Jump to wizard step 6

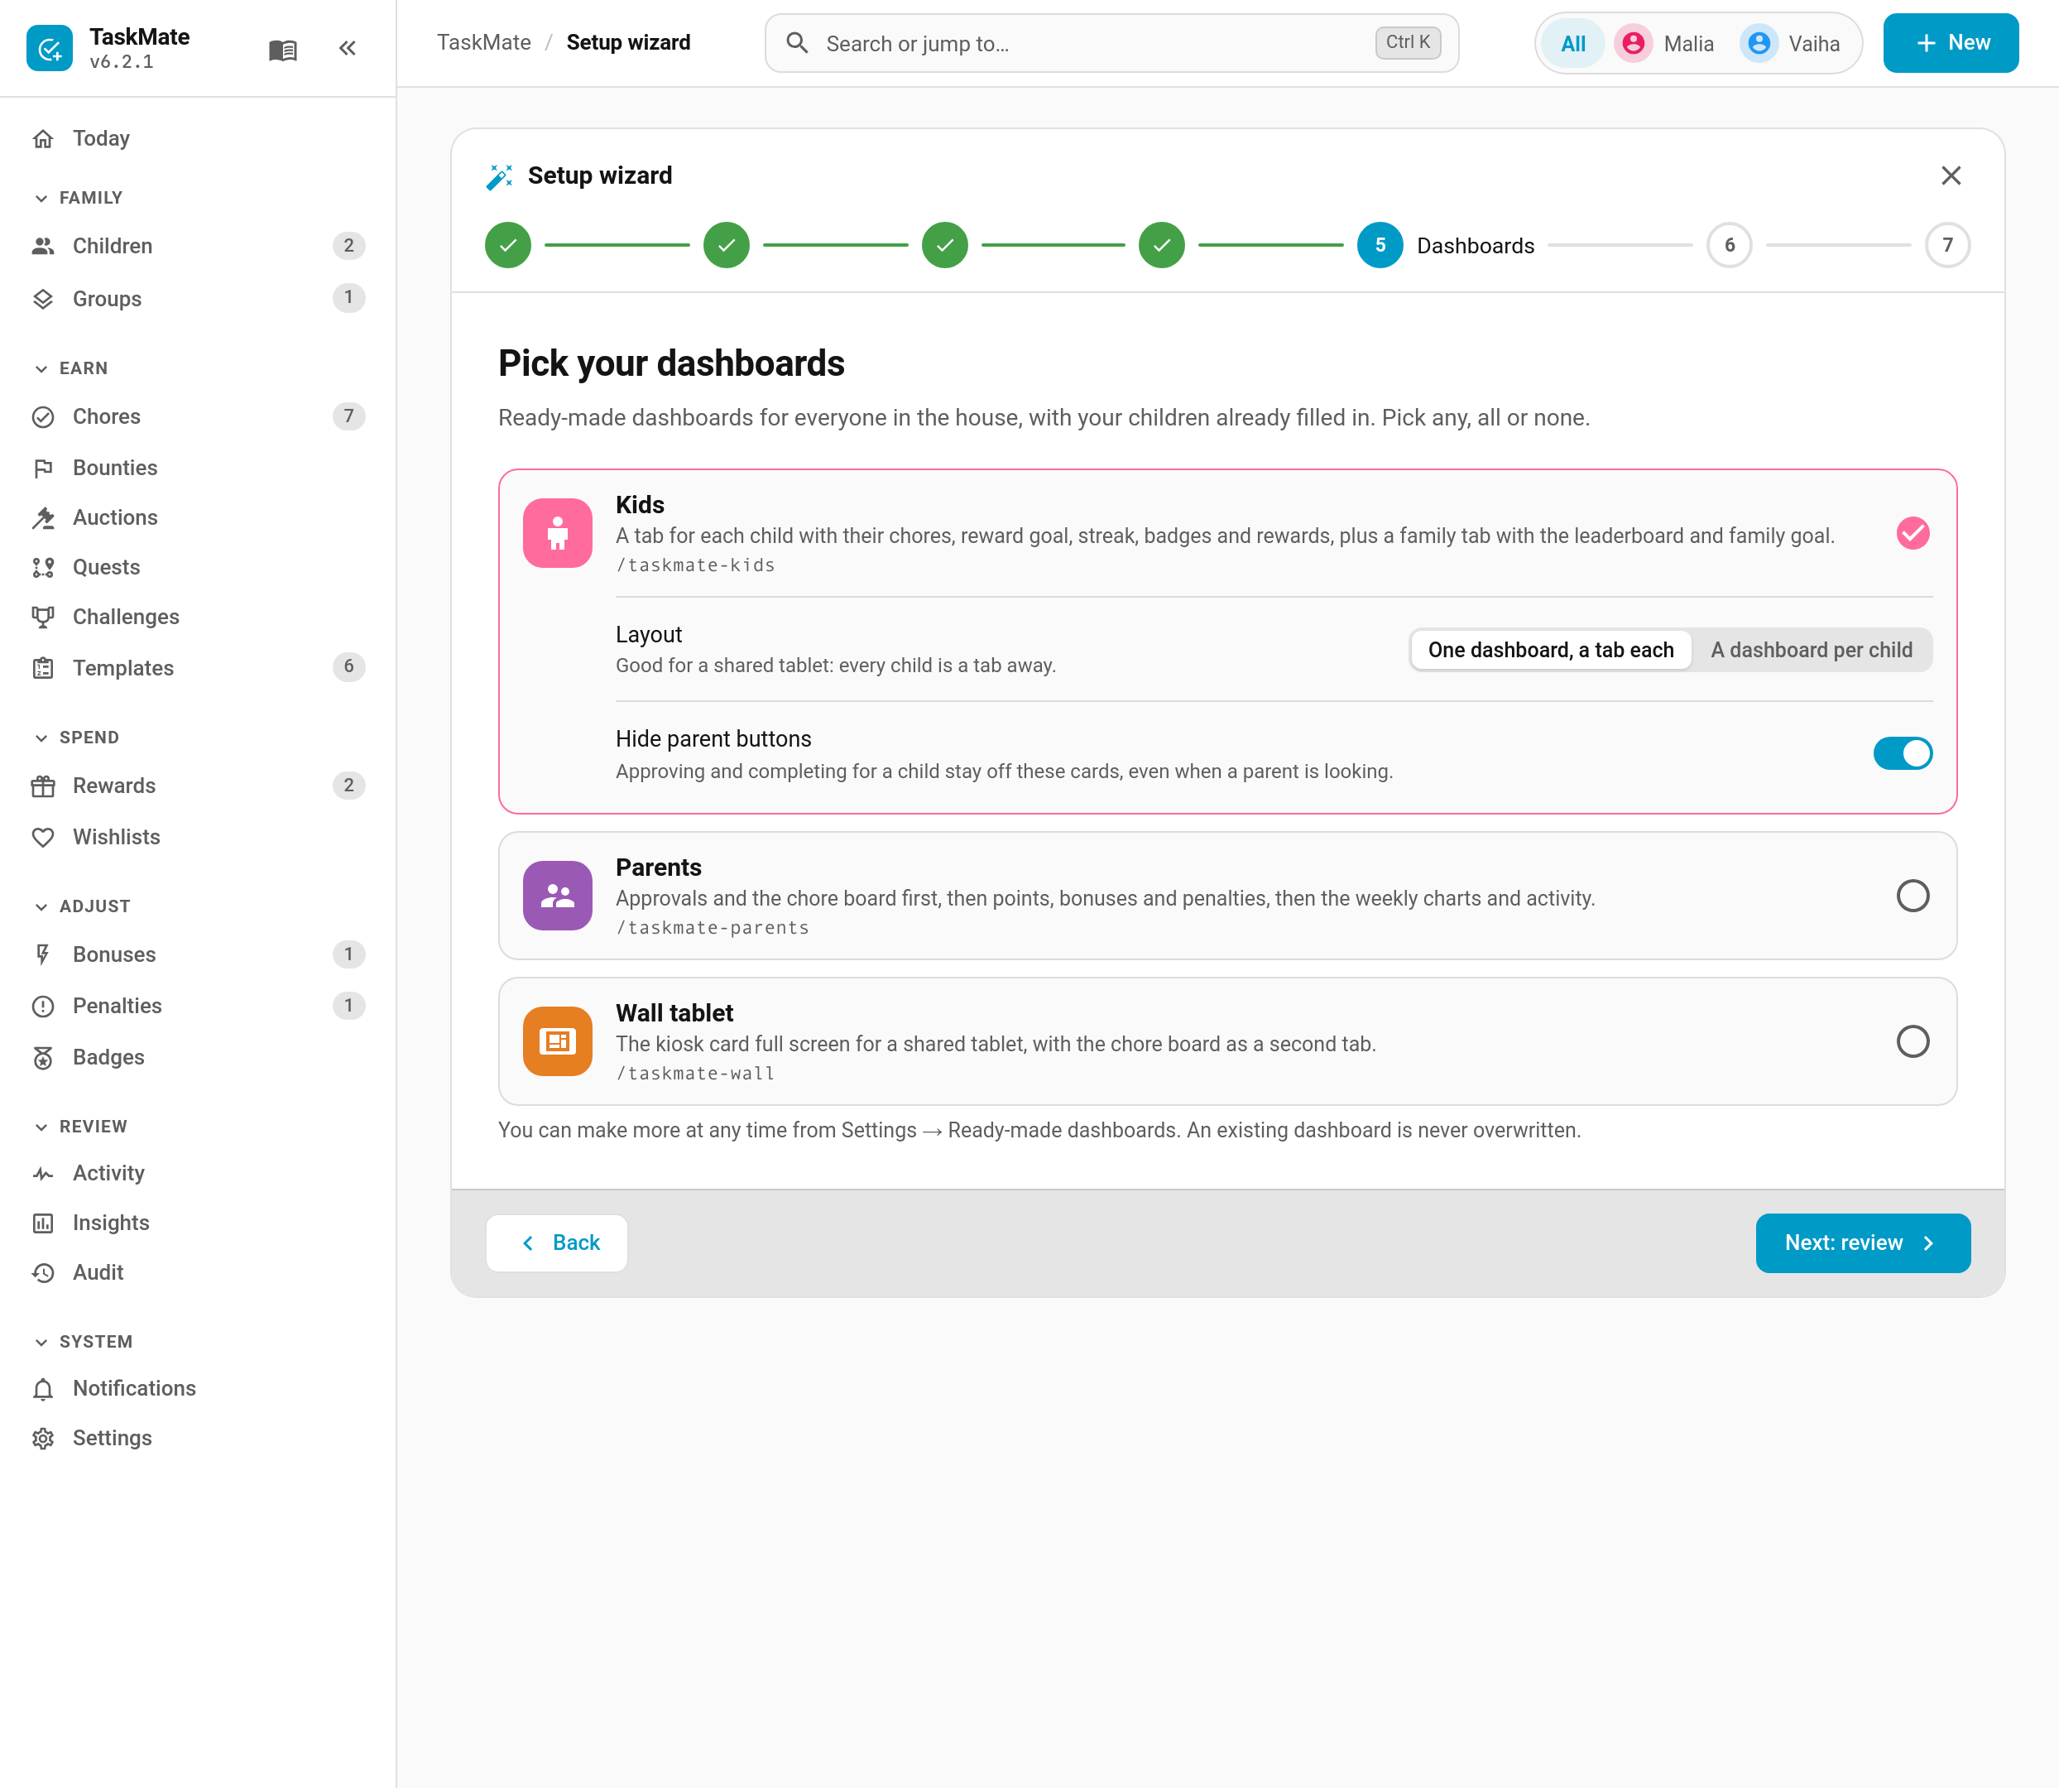[1729, 246]
